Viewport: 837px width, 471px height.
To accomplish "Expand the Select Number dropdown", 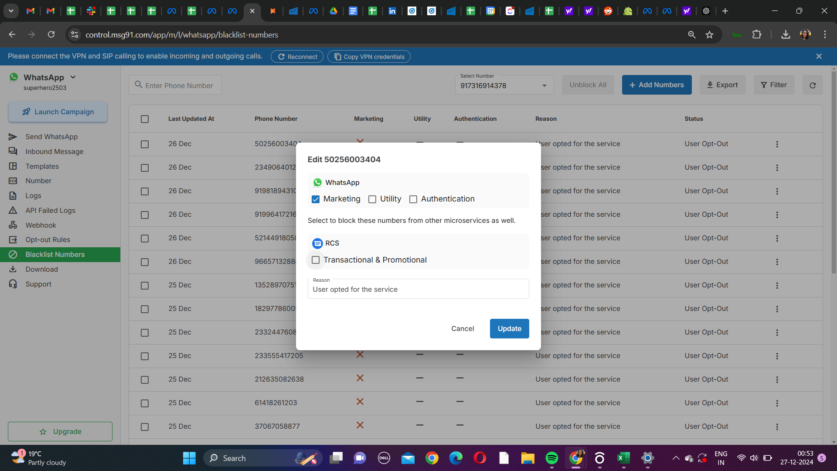I will (x=544, y=85).
